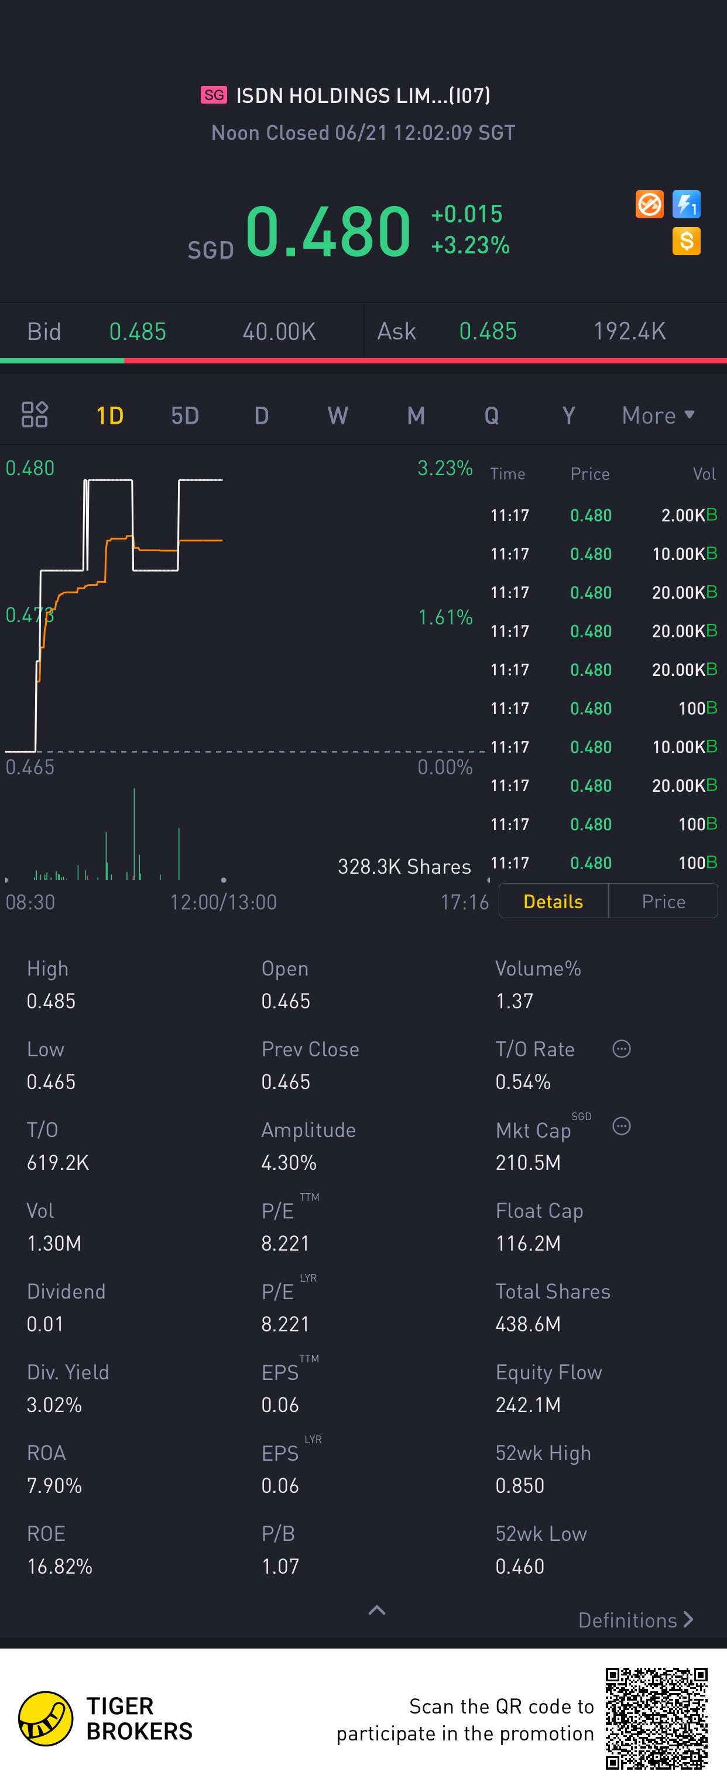
Task: Tap the orange no-shorting badge icon
Action: click(649, 205)
